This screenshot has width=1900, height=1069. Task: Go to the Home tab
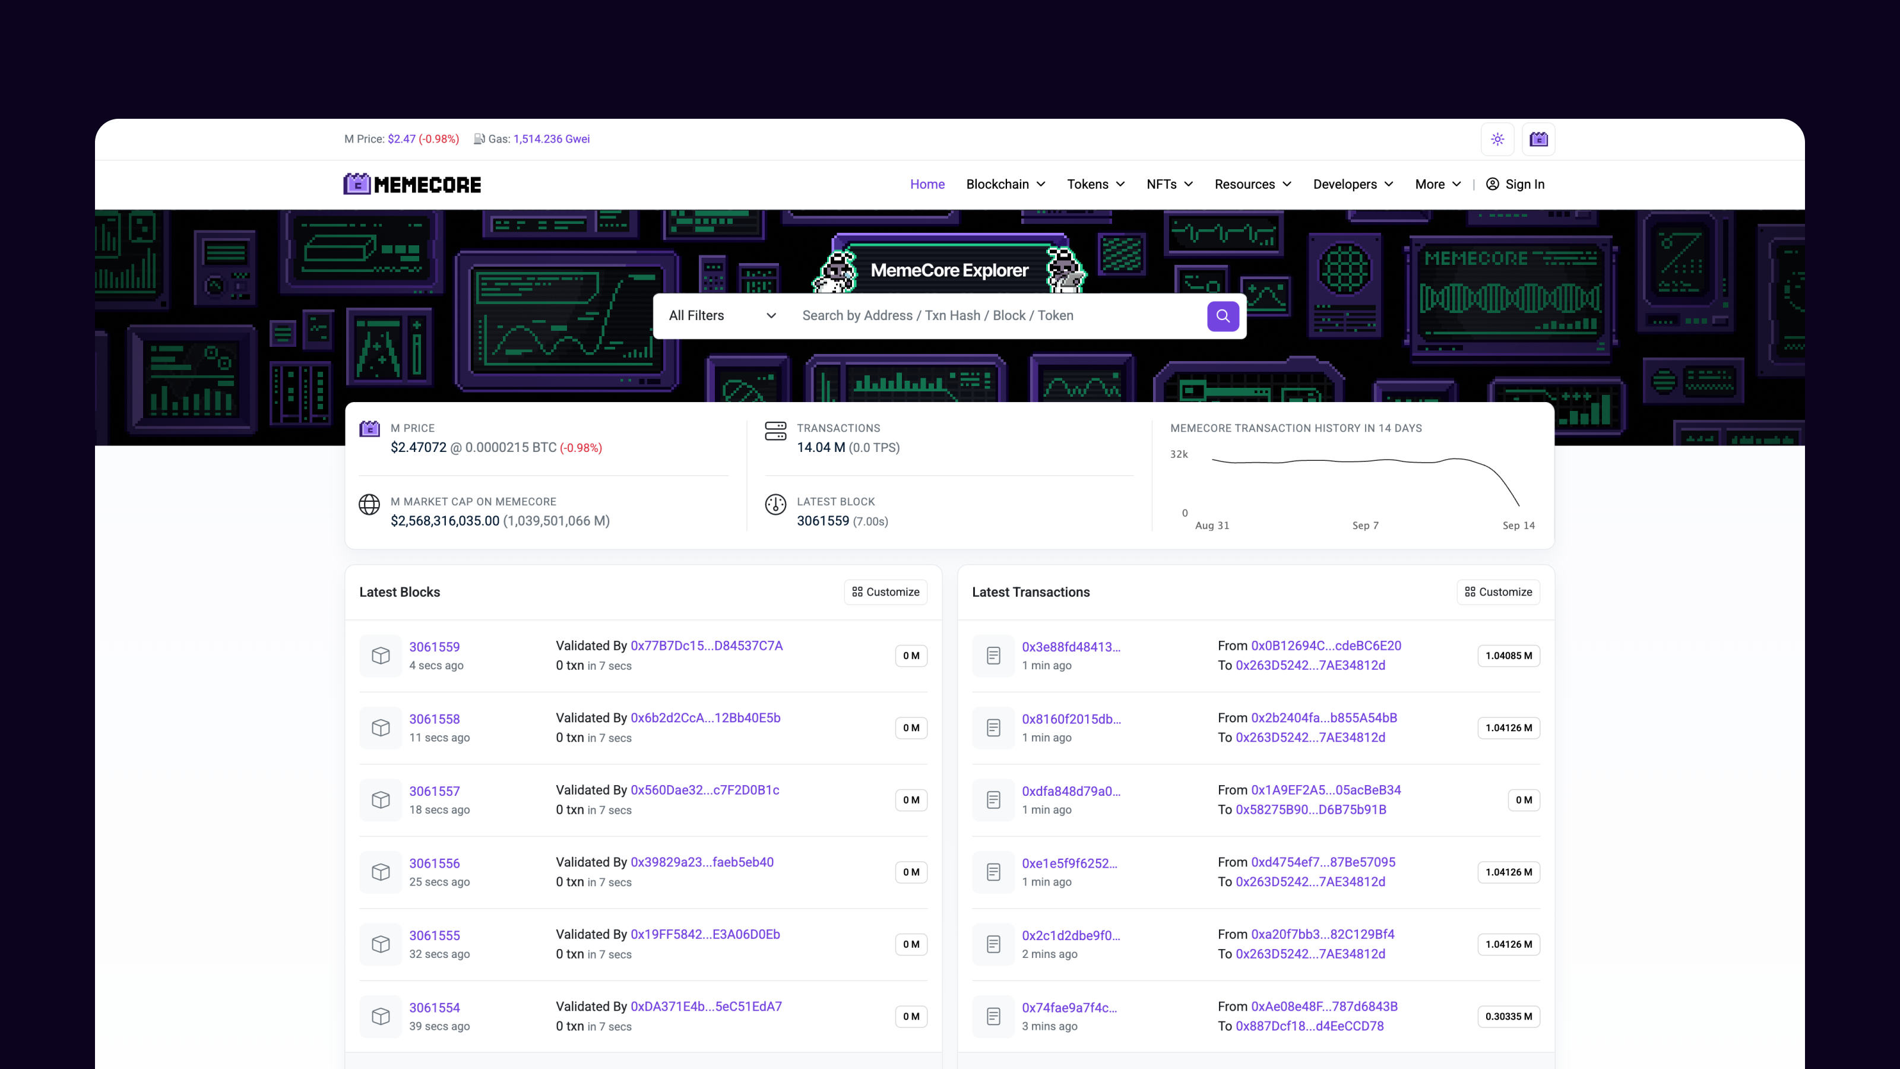[927, 185]
